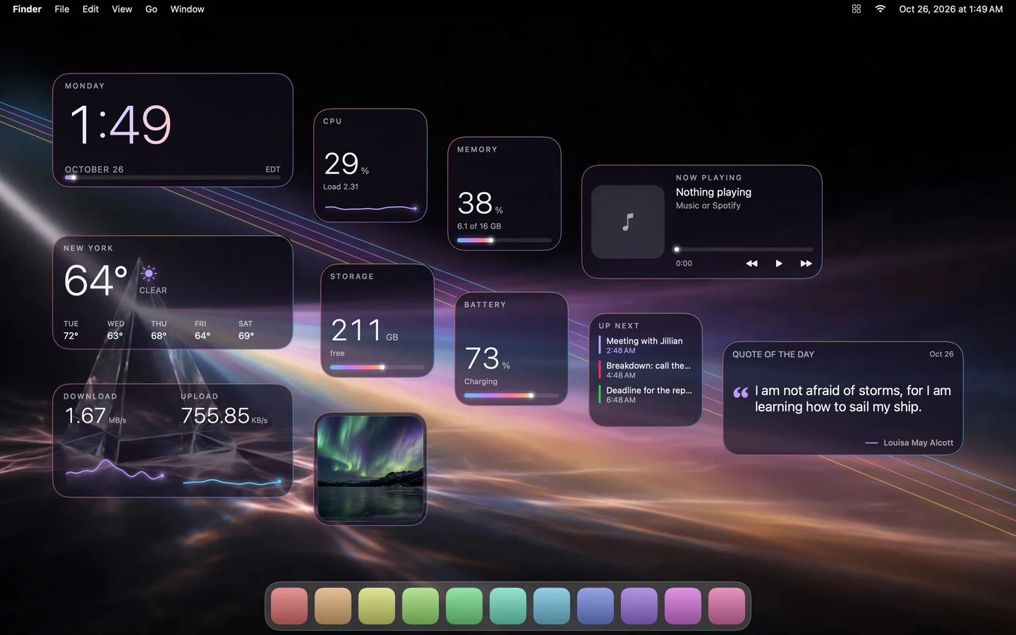
Task: Open the yellow-green dock app
Action: coord(377,606)
